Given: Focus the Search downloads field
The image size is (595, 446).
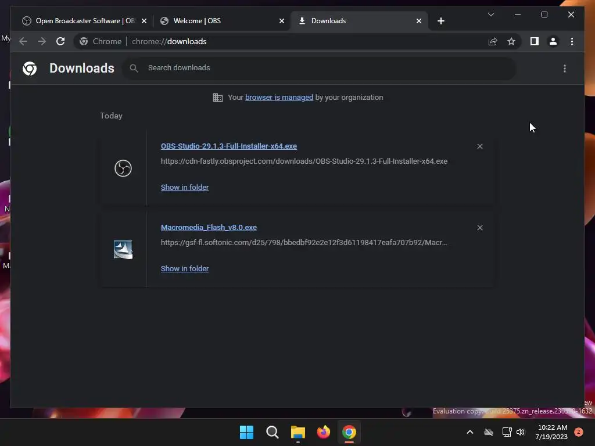Looking at the screenshot, I should (x=319, y=69).
